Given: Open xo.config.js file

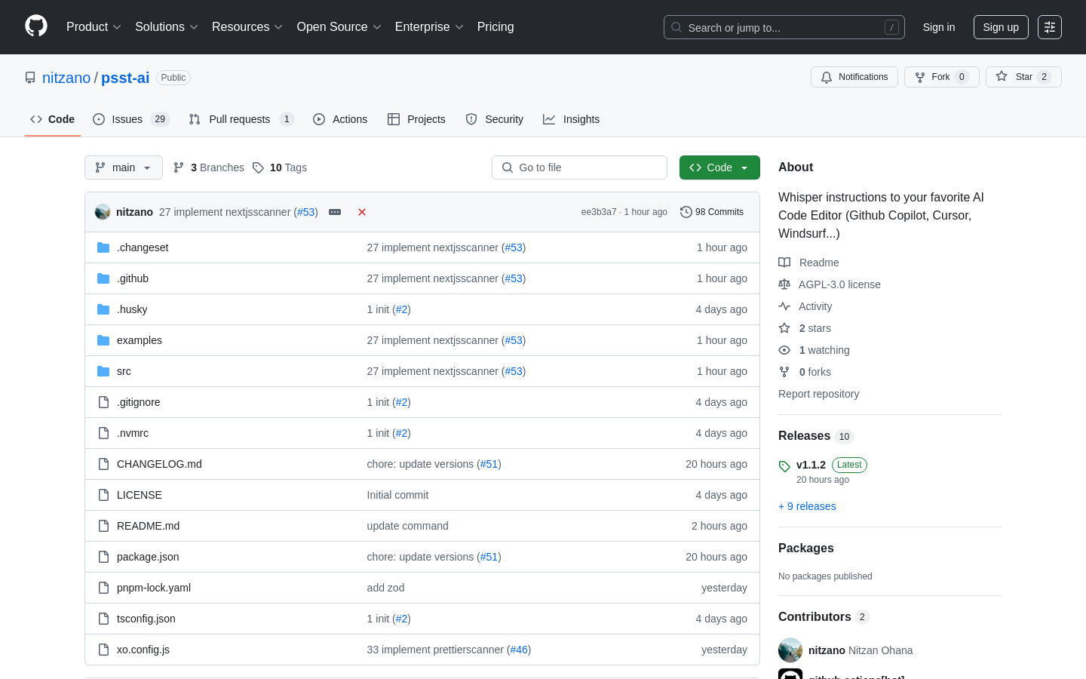Looking at the screenshot, I should tap(143, 650).
